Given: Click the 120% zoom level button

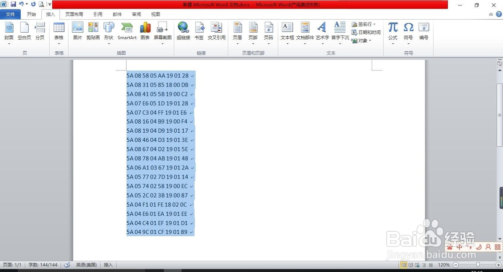Looking at the screenshot, I should pyautogui.click(x=444, y=265).
